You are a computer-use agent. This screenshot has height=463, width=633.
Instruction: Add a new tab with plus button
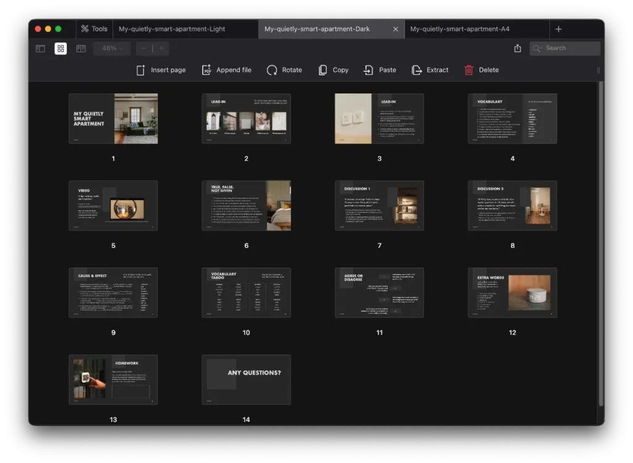pos(558,29)
